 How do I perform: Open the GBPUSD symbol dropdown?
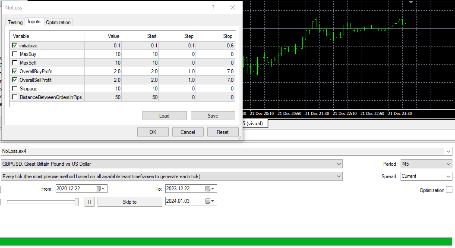[338, 164]
